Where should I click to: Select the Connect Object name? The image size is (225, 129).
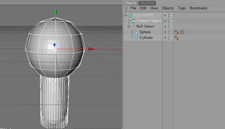[x=149, y=21]
